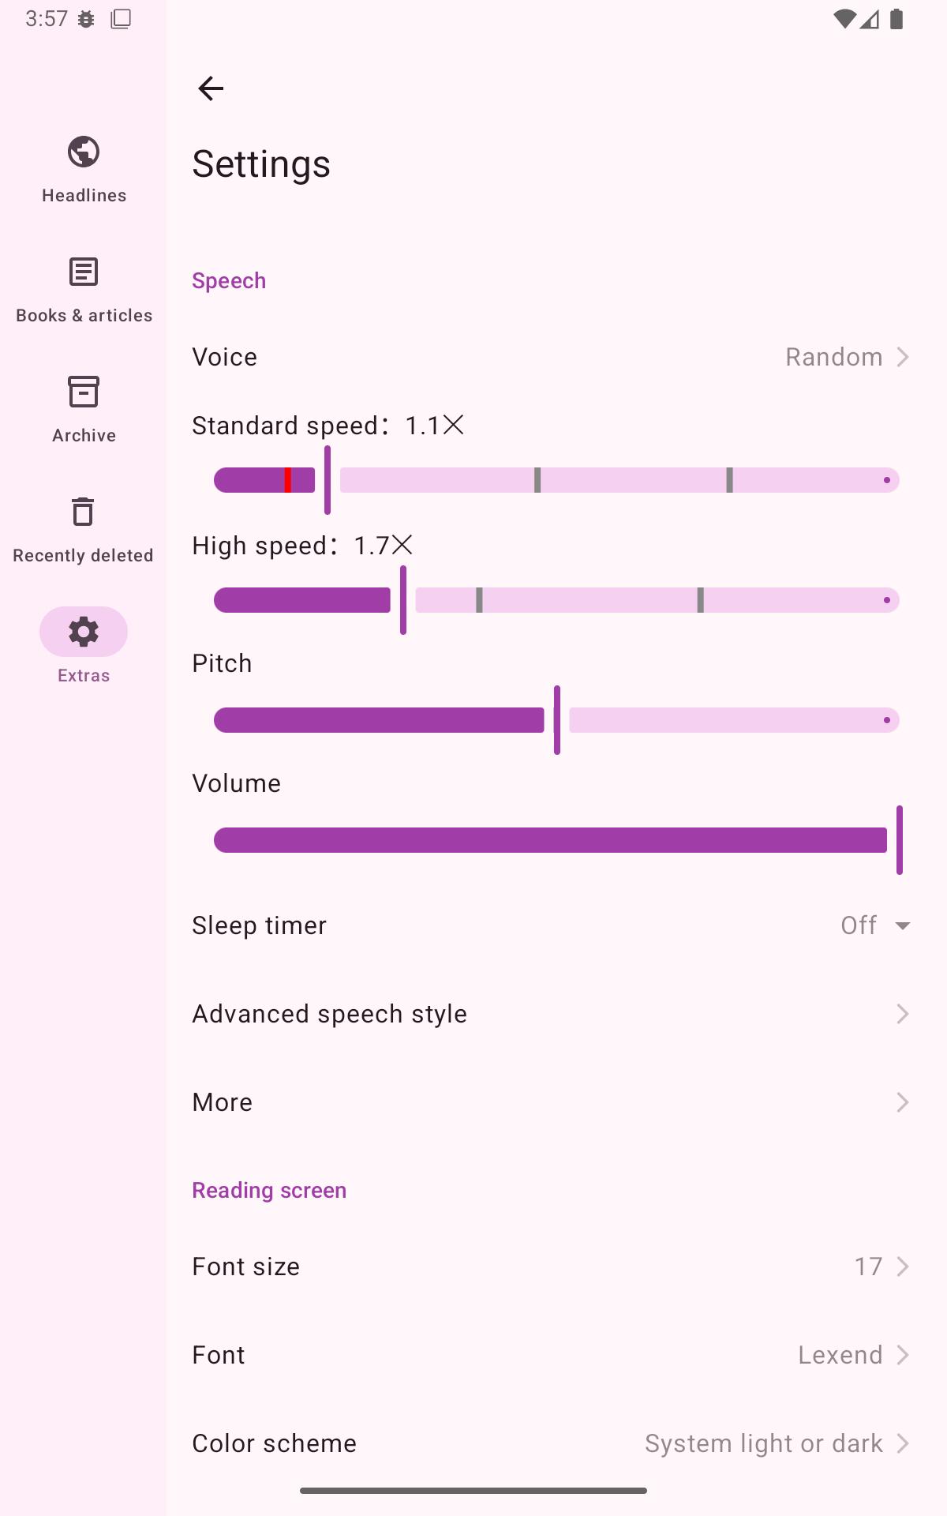Open the Archive box icon
This screenshot has height=1516, width=947.
point(84,392)
